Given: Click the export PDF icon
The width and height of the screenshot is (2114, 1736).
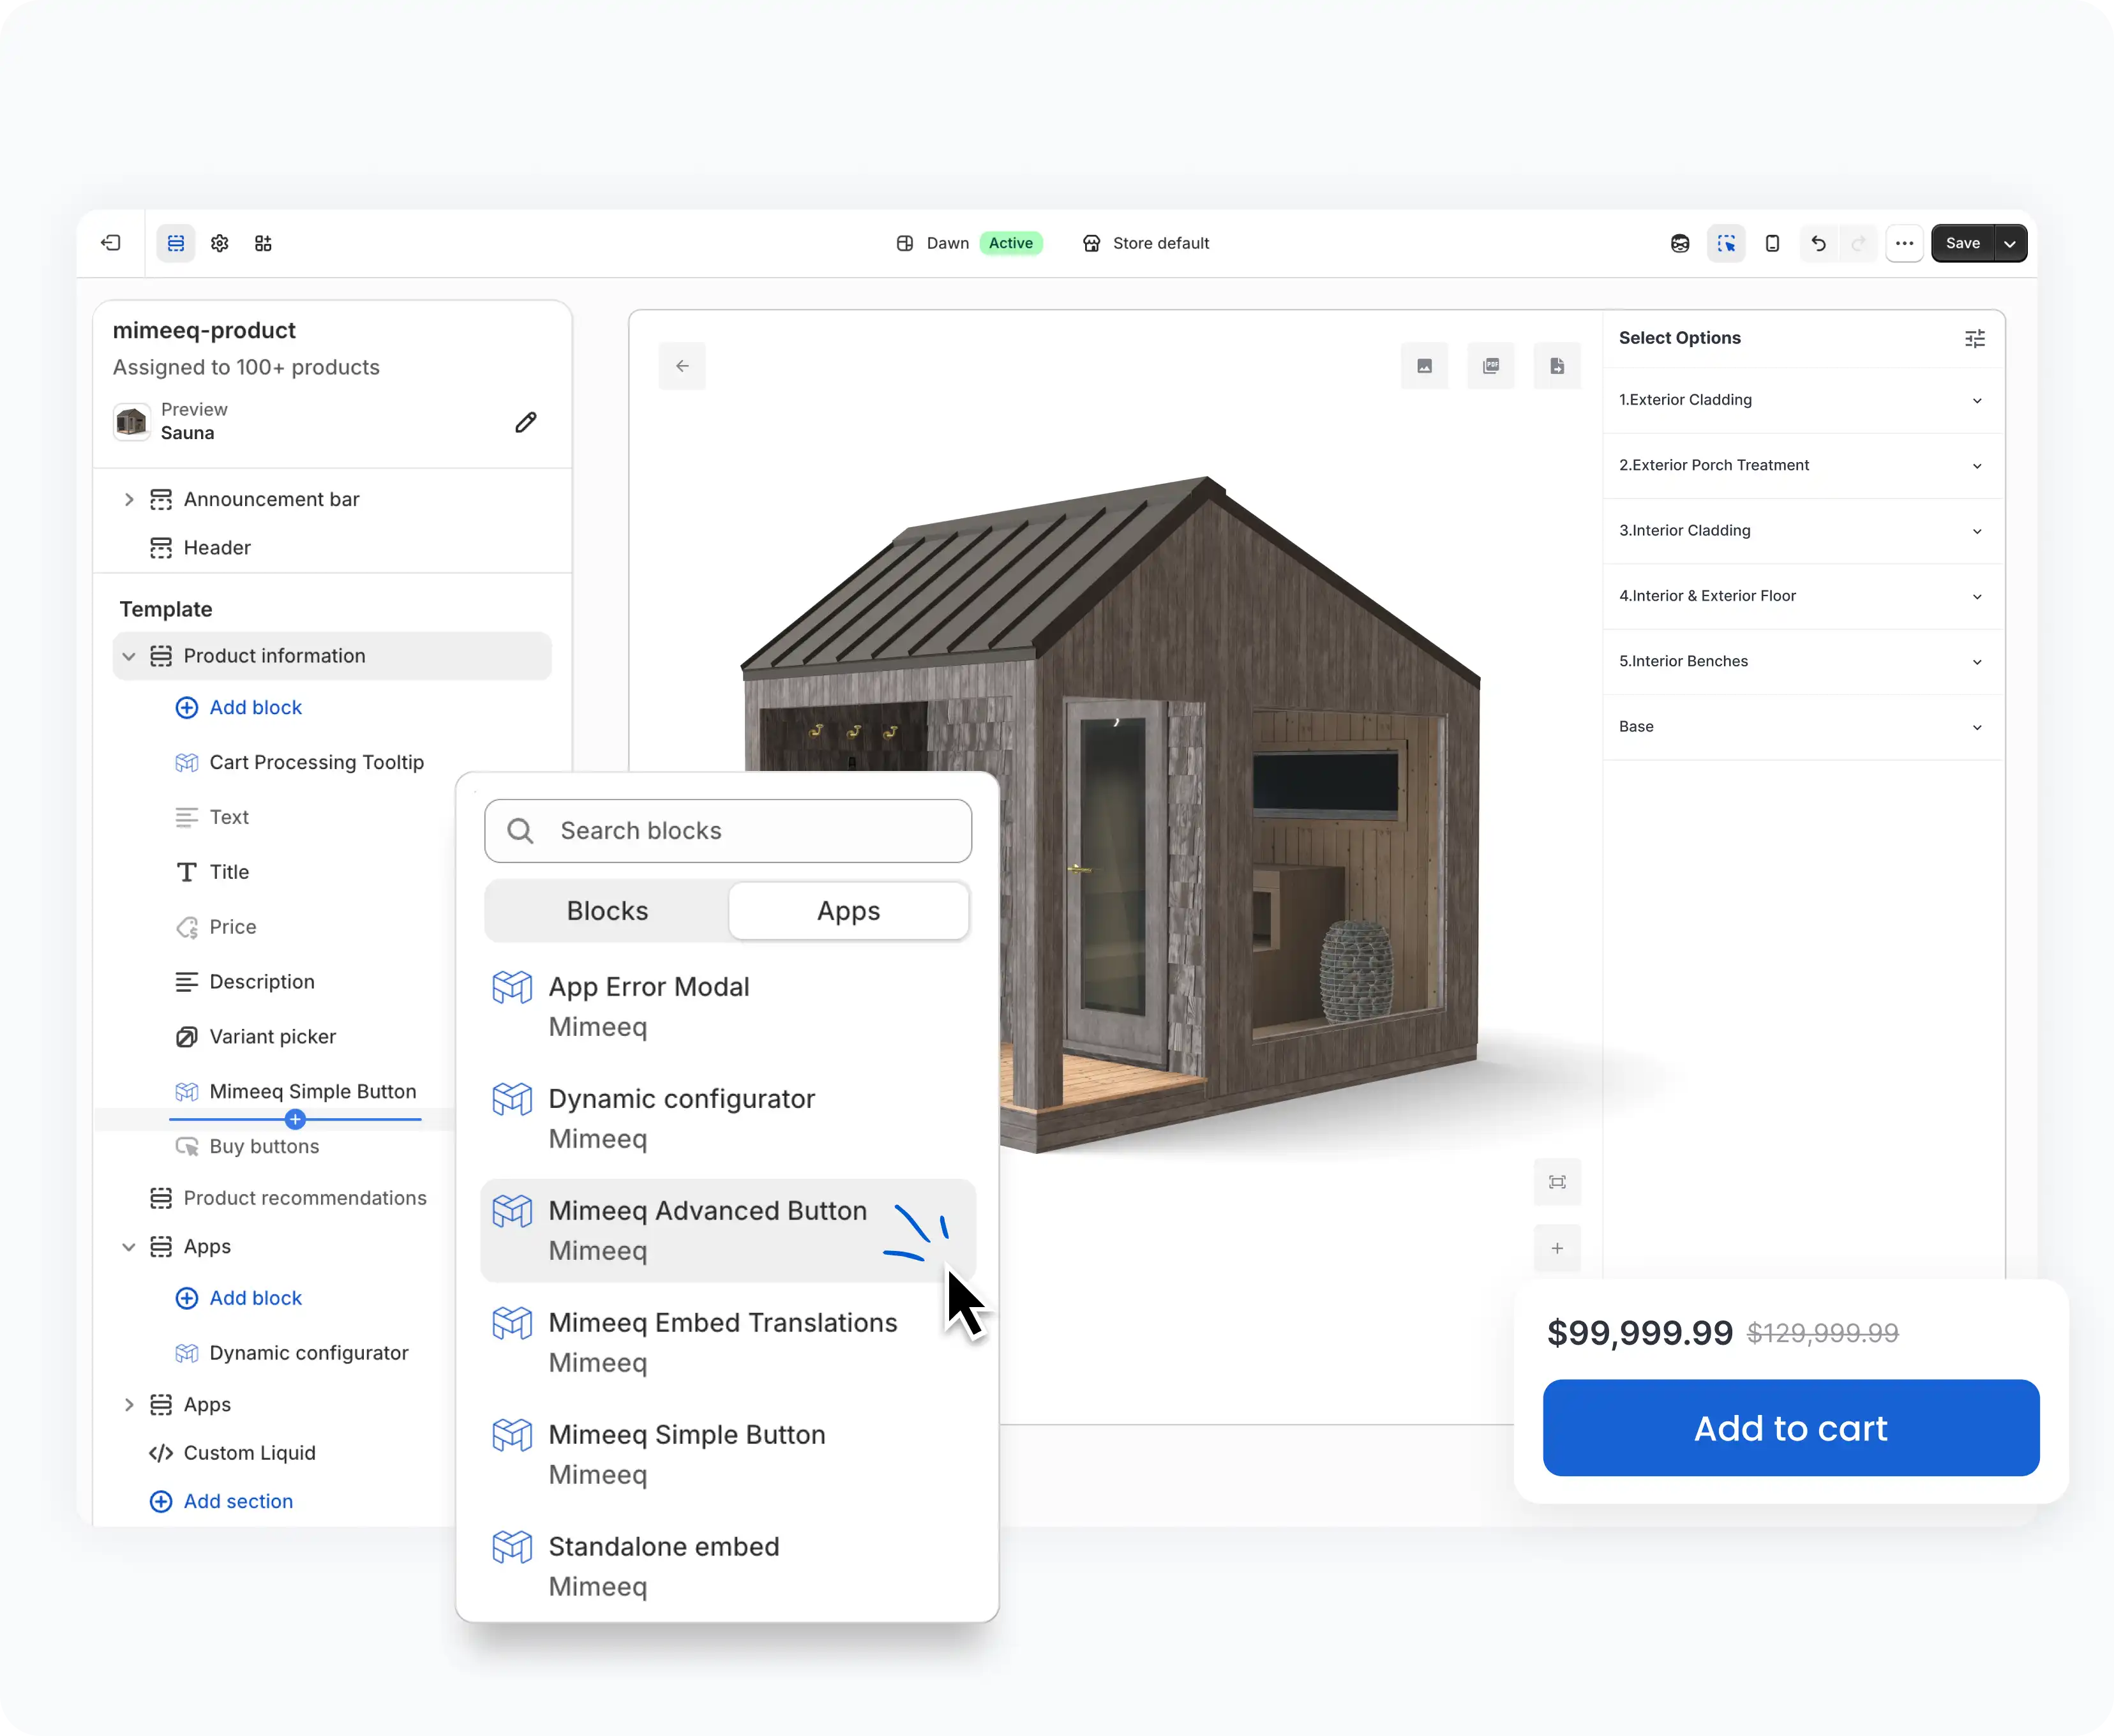Looking at the screenshot, I should point(1491,366).
